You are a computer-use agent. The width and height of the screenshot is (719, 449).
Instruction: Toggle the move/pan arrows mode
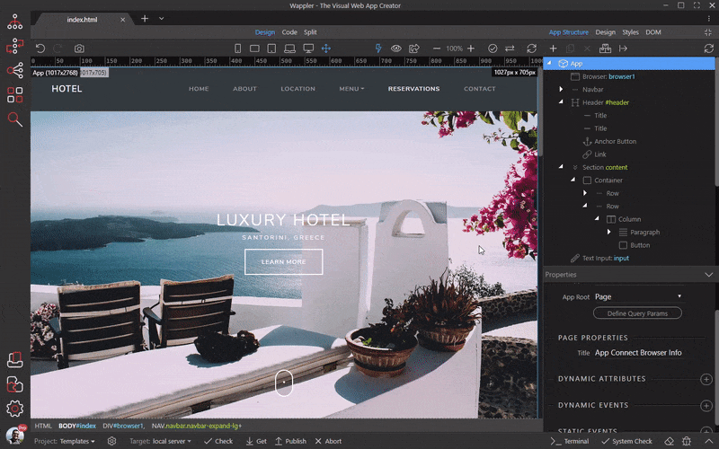pyautogui.click(x=326, y=48)
